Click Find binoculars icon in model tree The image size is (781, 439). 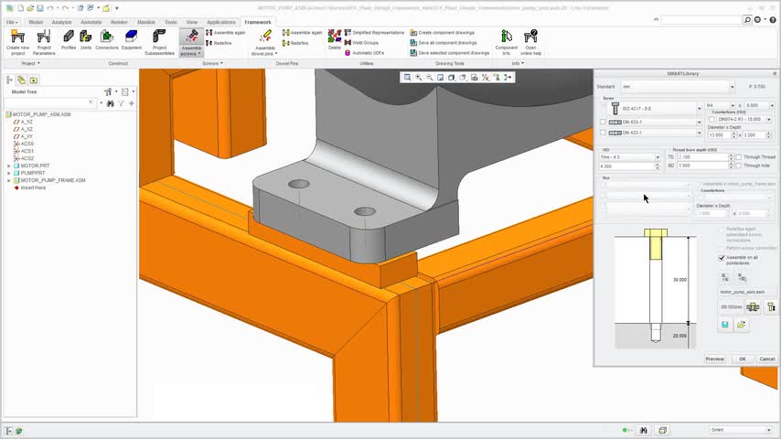(110, 103)
